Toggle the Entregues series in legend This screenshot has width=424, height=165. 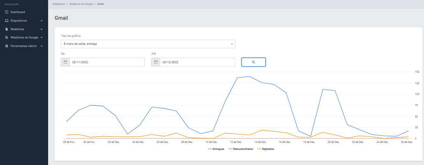(x=216, y=149)
